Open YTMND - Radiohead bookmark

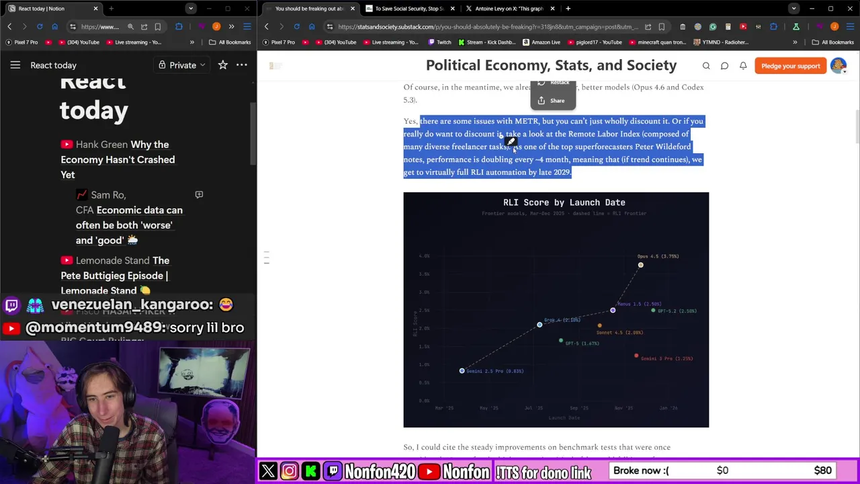pyautogui.click(x=720, y=42)
